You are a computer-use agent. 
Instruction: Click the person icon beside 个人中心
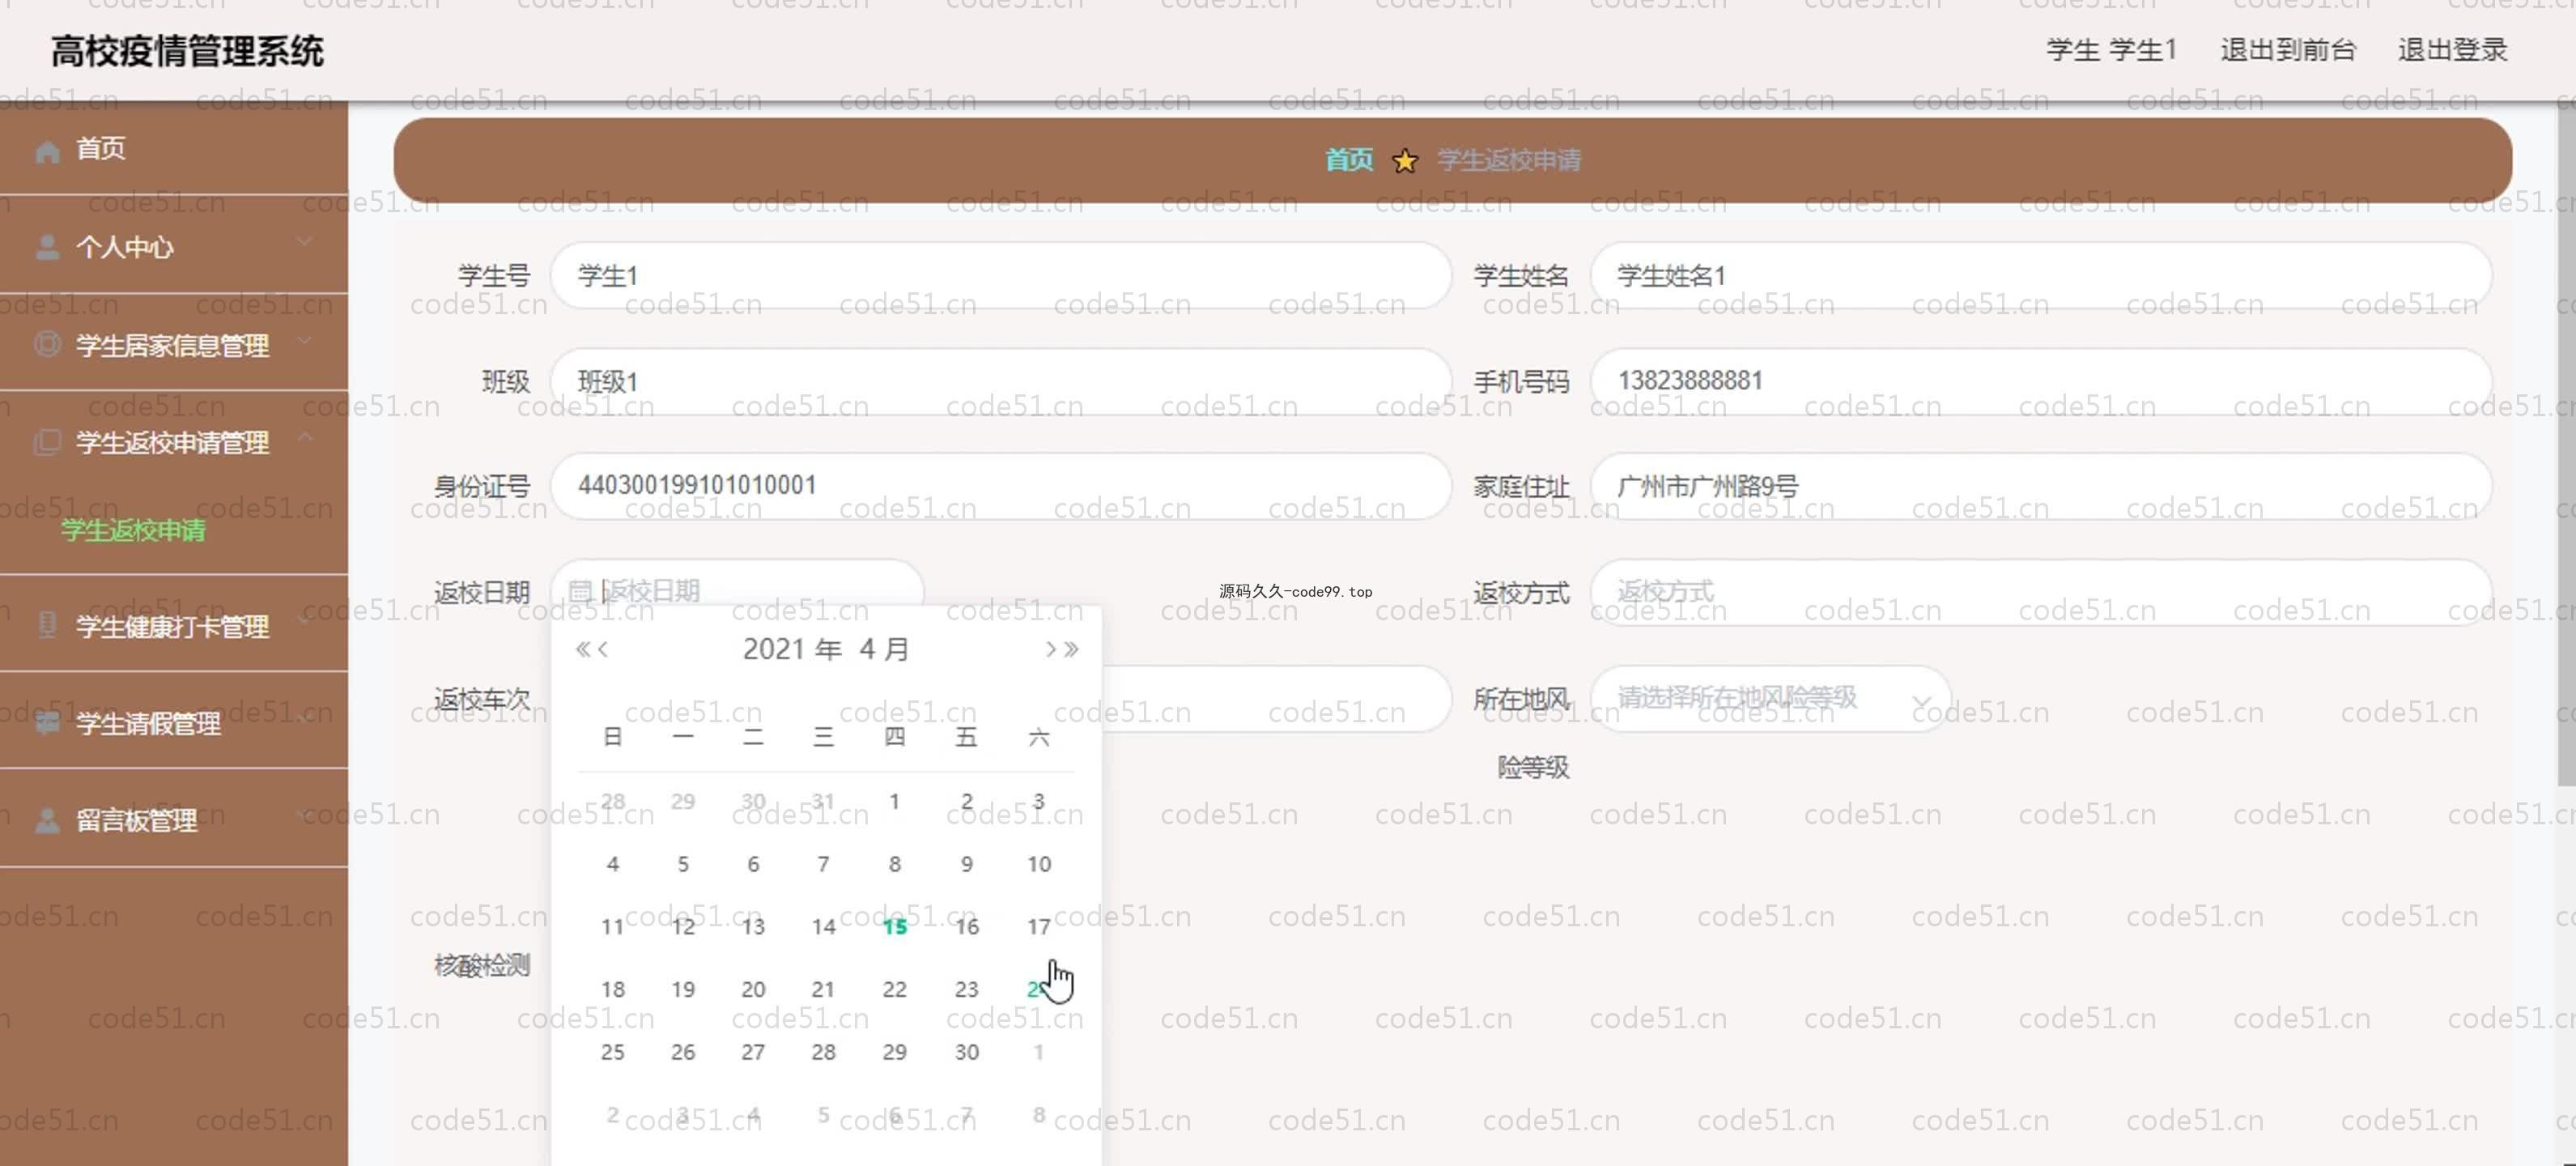47,247
